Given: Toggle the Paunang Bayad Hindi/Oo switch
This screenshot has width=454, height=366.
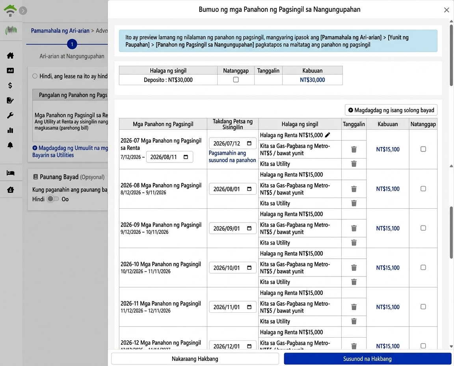Looking at the screenshot, I should coord(53,199).
